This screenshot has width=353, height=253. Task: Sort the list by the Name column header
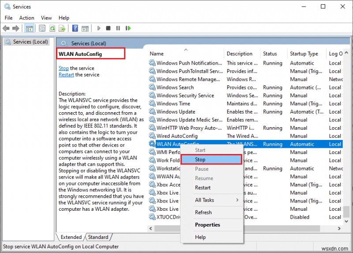(x=157, y=54)
